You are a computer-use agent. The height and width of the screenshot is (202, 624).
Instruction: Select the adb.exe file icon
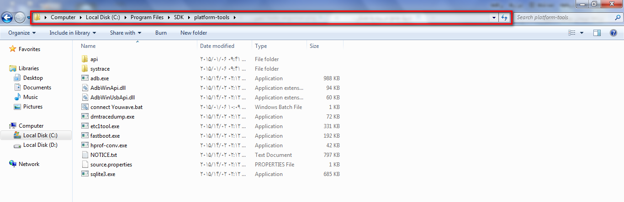(85, 78)
